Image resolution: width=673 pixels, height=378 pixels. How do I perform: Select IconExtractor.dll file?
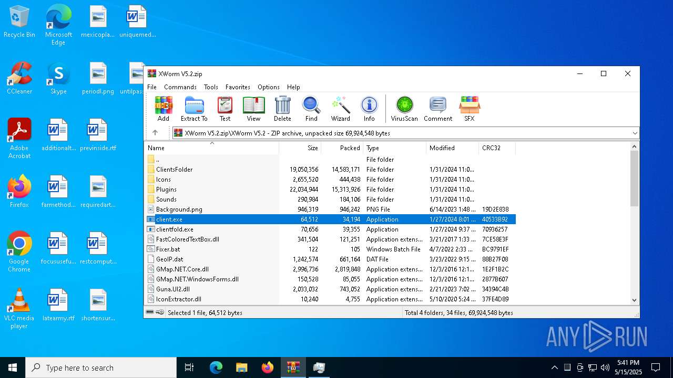(330, 299)
